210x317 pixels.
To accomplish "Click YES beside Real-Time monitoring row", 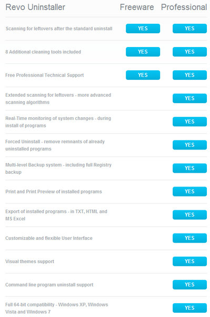I will coord(189,122).
